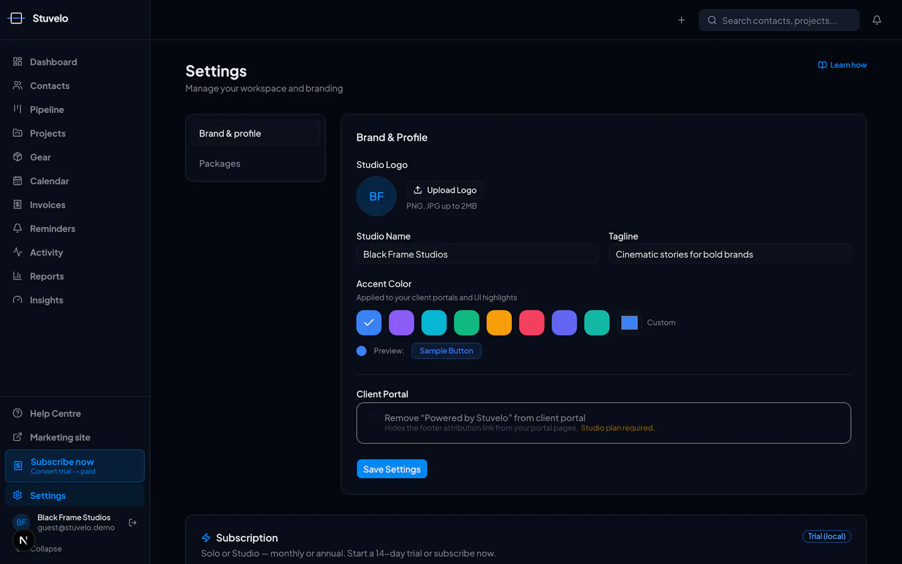Open the Custom color picker square
This screenshot has width=902, height=564.
629,323
